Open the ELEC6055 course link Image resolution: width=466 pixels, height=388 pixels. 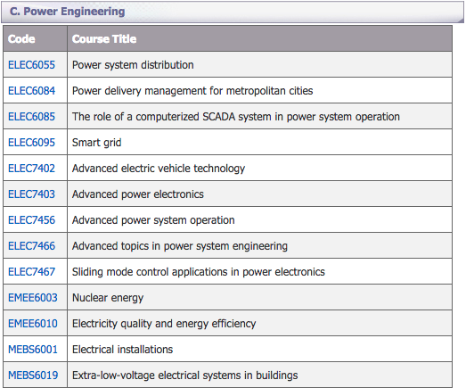pyautogui.click(x=31, y=65)
